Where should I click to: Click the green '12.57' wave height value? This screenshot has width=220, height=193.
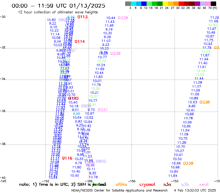coord(94,96)
